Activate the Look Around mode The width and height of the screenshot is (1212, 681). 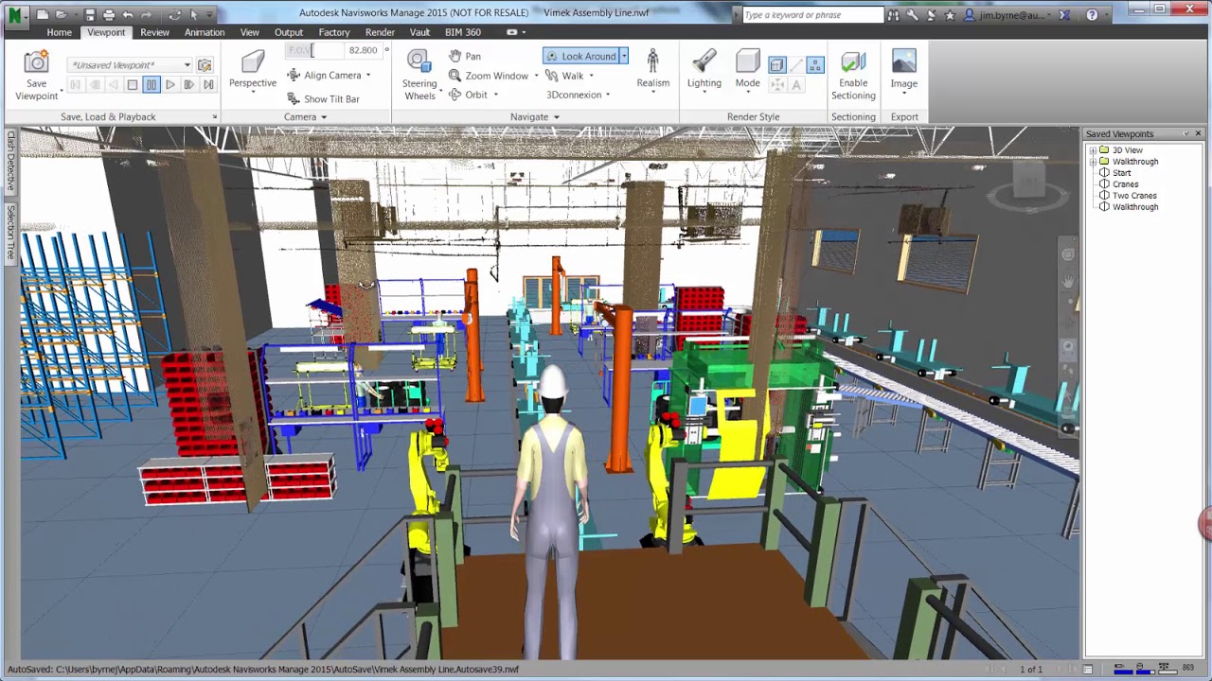click(x=580, y=56)
